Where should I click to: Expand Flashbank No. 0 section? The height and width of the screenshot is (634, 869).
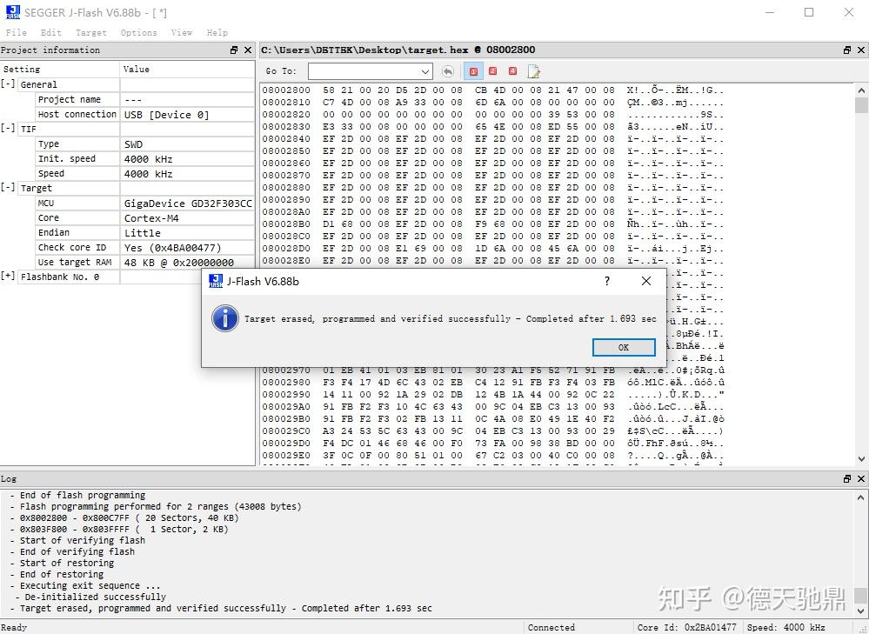click(9, 277)
